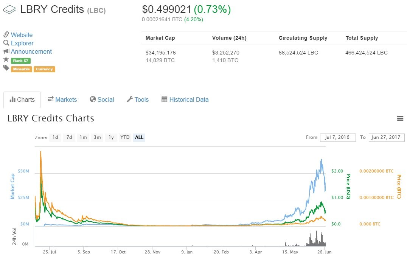The image size is (407, 258).
Task: Set chart zoom to 1y
Action: (111, 137)
